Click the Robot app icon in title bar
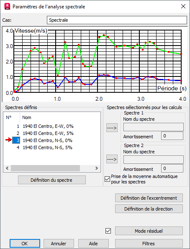 [x=7, y=7]
